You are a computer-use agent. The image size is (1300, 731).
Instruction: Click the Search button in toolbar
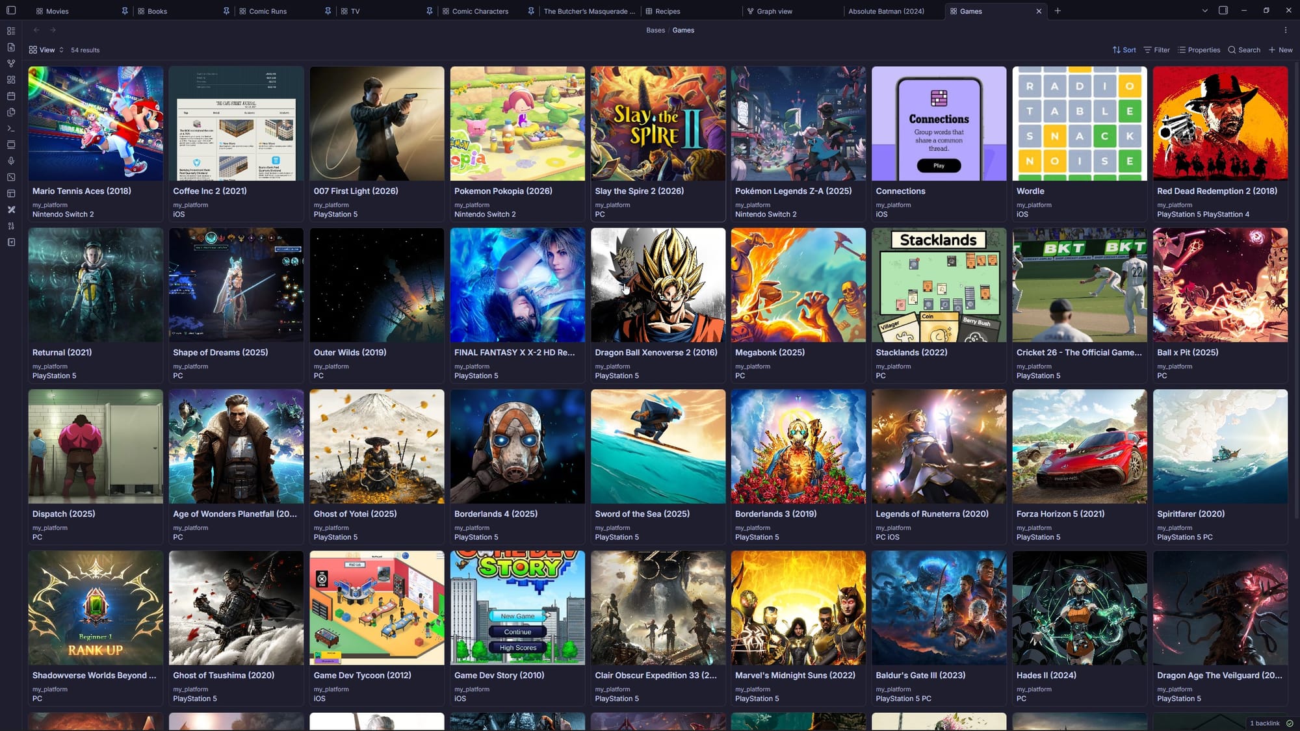pos(1244,50)
